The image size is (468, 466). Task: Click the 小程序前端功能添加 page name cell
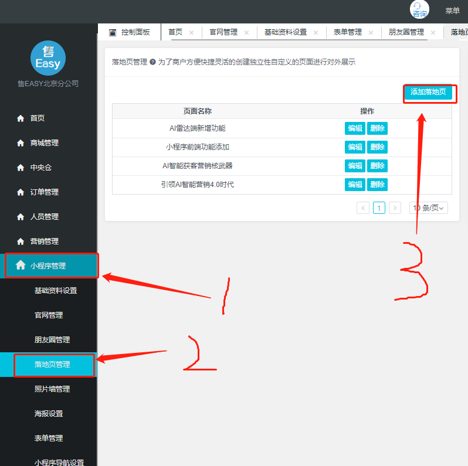click(197, 147)
